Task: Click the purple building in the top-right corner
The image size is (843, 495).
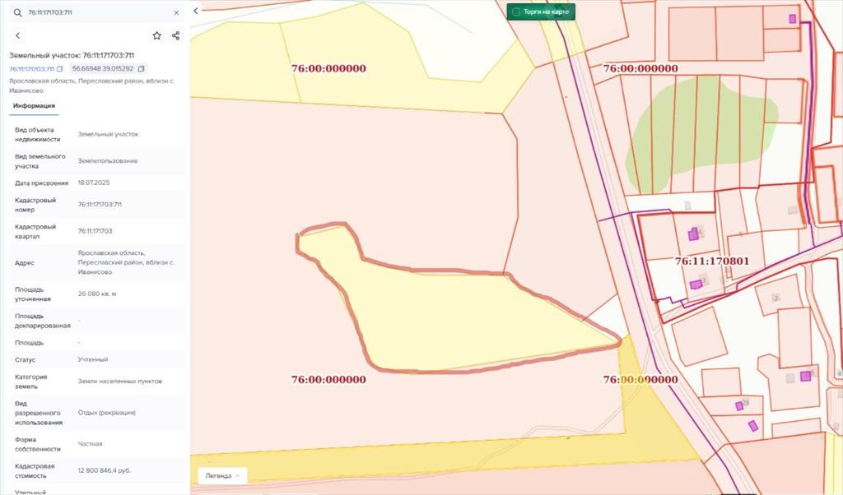Action: [x=793, y=18]
